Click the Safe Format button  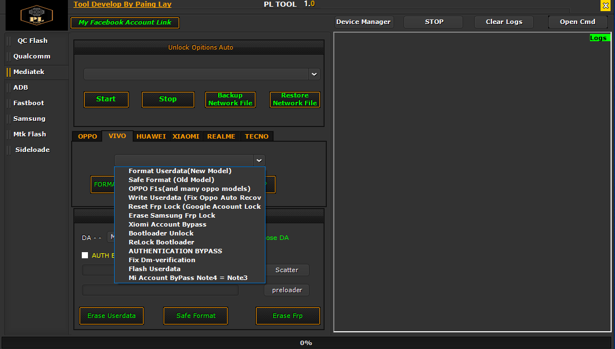point(196,316)
